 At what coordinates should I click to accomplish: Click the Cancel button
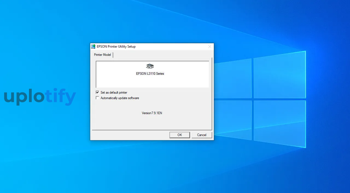coord(202,135)
